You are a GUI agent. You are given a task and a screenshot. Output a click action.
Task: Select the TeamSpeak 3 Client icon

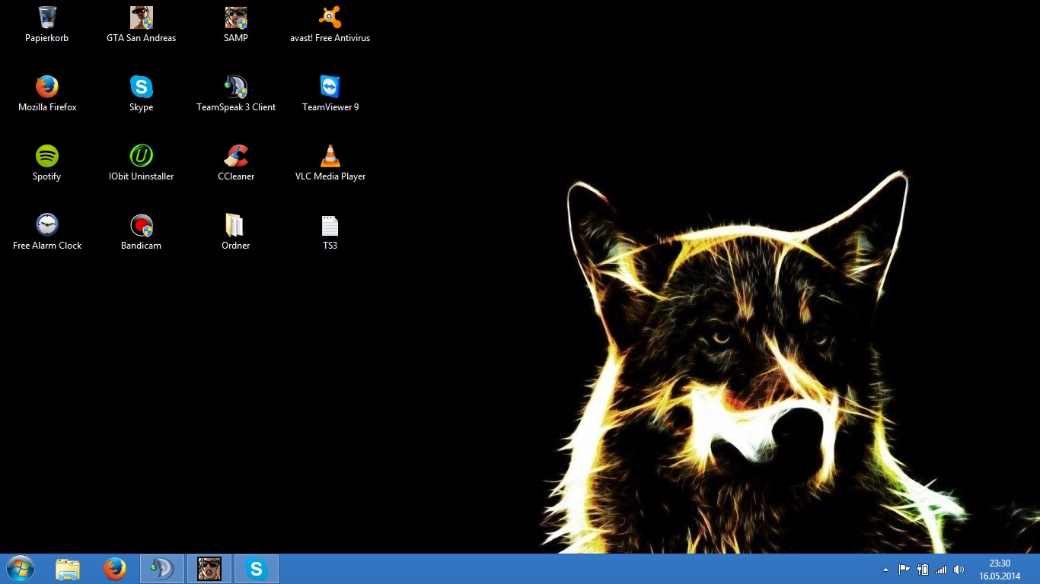click(236, 87)
